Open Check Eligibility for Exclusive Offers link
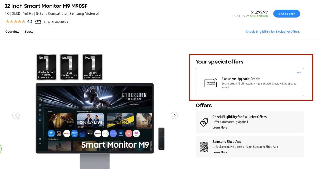Viewport: 320px width, 169px height. (x=272, y=31)
